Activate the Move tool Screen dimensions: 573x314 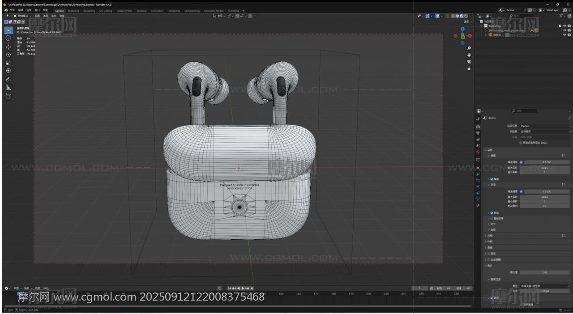tap(8, 47)
